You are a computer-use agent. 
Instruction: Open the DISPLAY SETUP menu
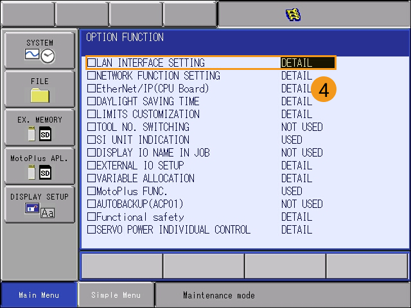tap(40, 205)
